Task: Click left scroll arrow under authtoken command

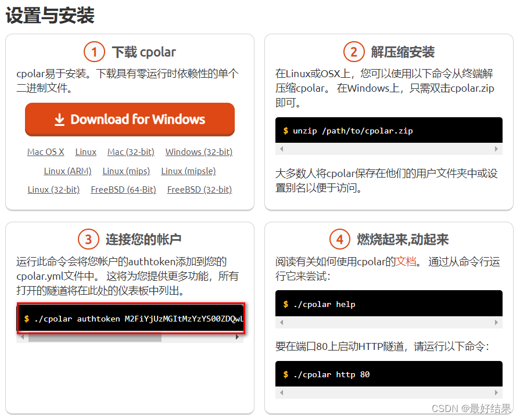Action: (22, 337)
